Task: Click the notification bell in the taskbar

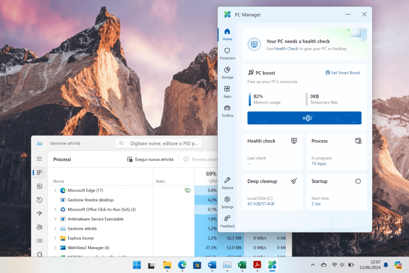Action: click(x=386, y=265)
